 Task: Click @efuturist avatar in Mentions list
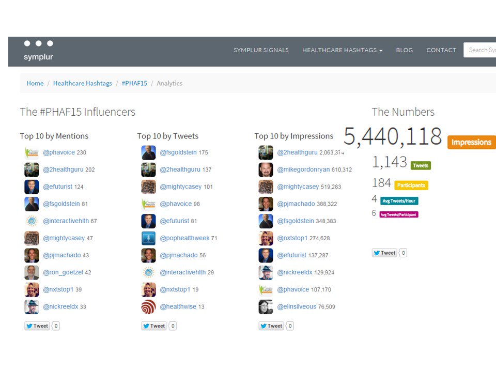(x=32, y=187)
